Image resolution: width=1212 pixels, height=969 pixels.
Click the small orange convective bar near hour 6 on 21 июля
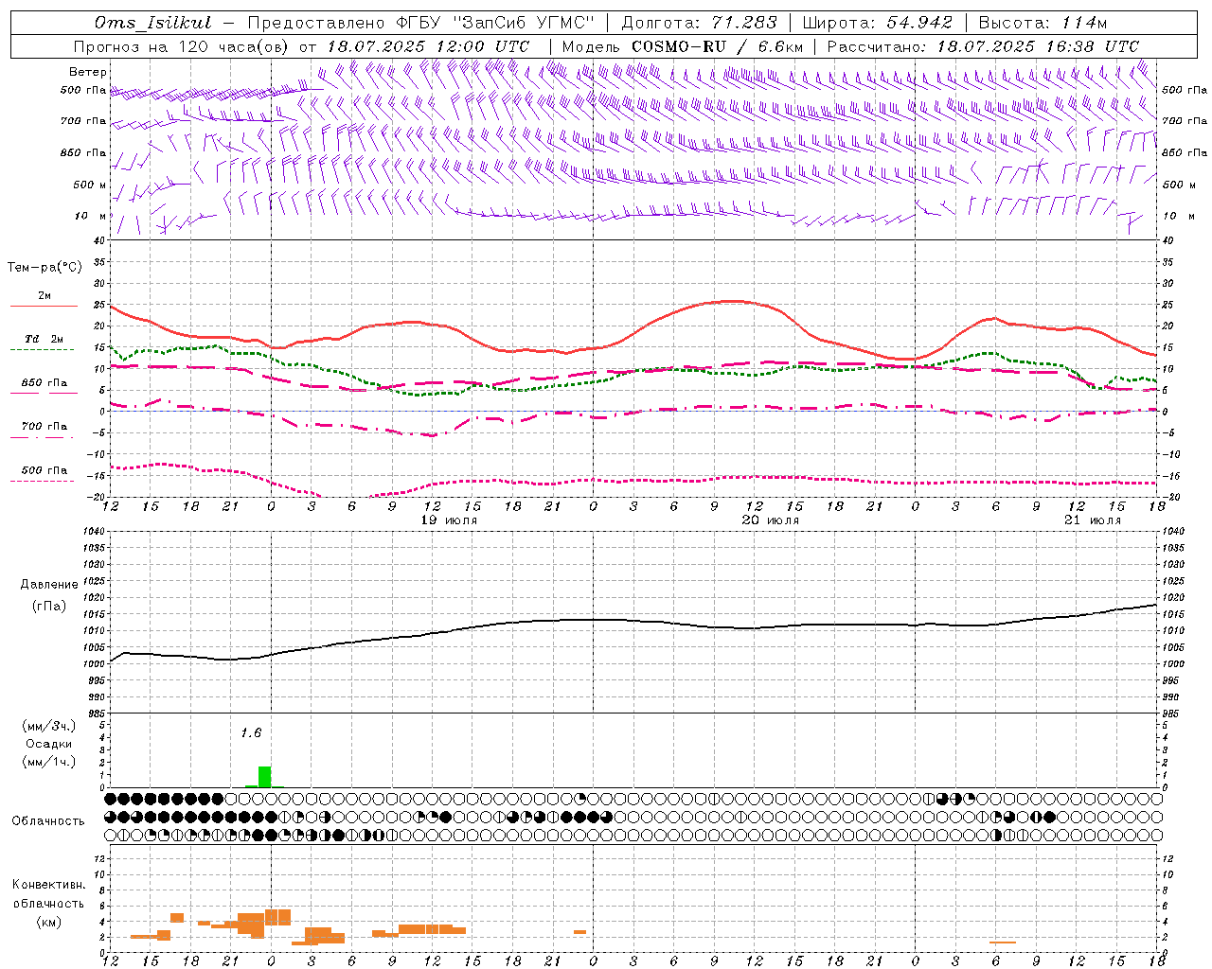coord(1003,943)
